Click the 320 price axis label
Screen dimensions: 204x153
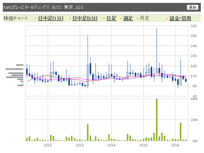(194, 26)
